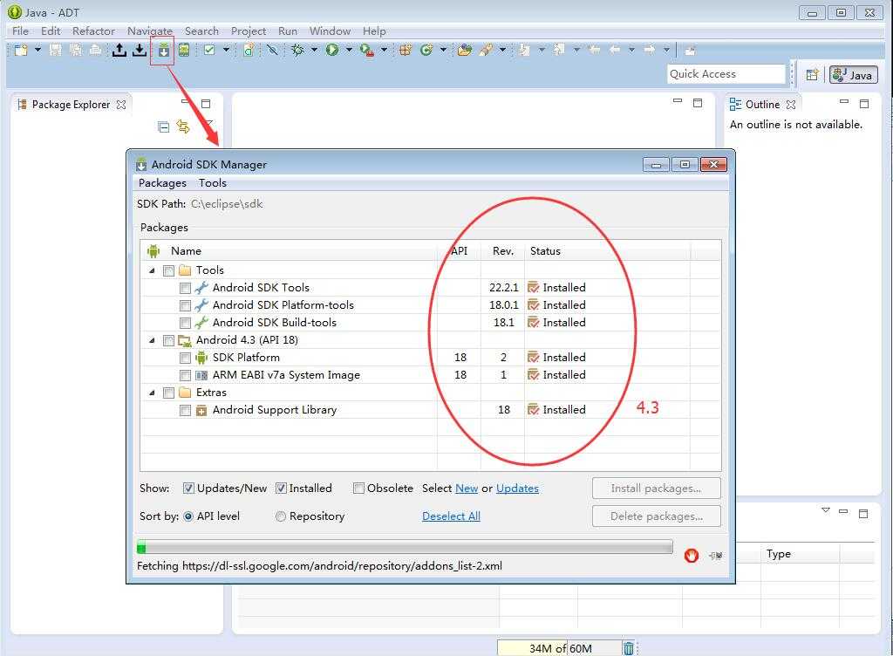Click the Delete packages button
Viewport: 893px width, 656px height.
pos(656,516)
